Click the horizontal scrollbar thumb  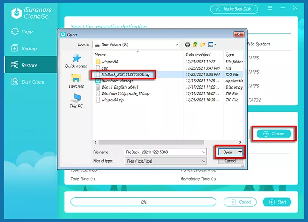coord(151,142)
